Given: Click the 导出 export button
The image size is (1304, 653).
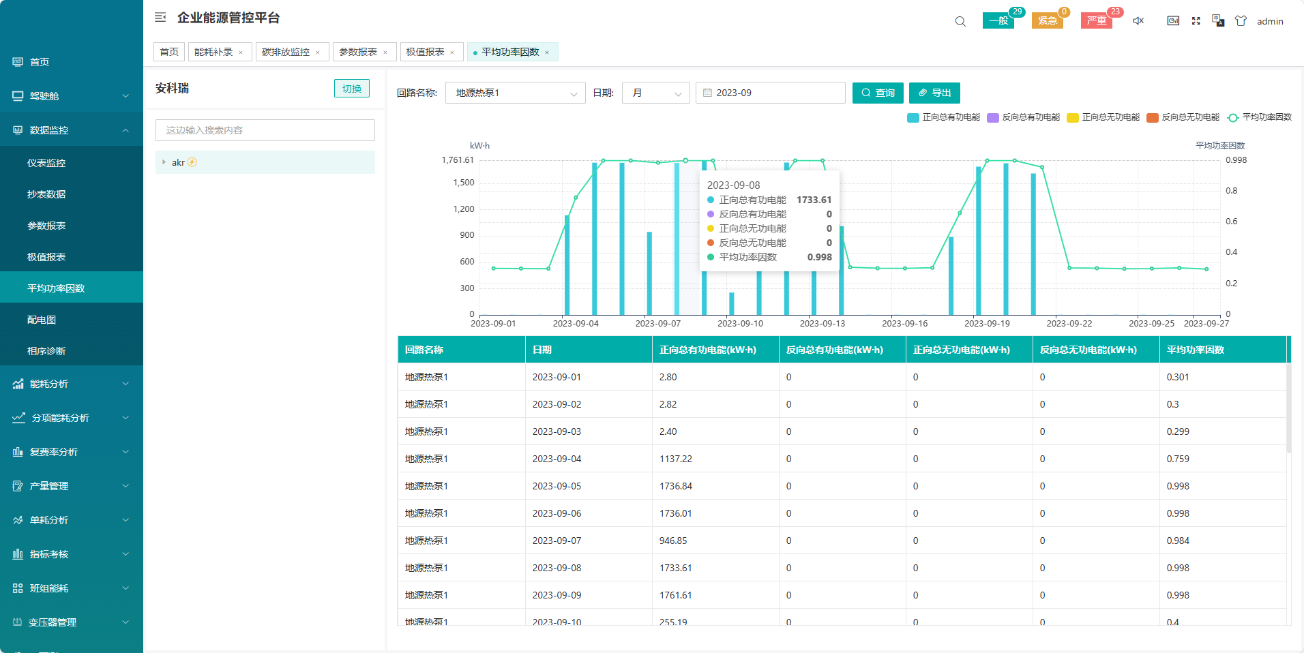Looking at the screenshot, I should [934, 93].
